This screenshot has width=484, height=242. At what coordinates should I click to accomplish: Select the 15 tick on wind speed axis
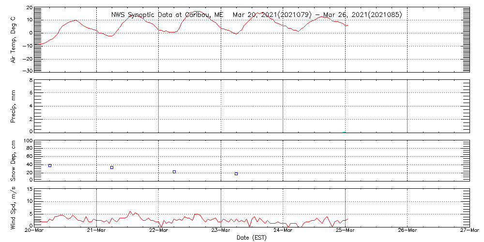click(29, 201)
